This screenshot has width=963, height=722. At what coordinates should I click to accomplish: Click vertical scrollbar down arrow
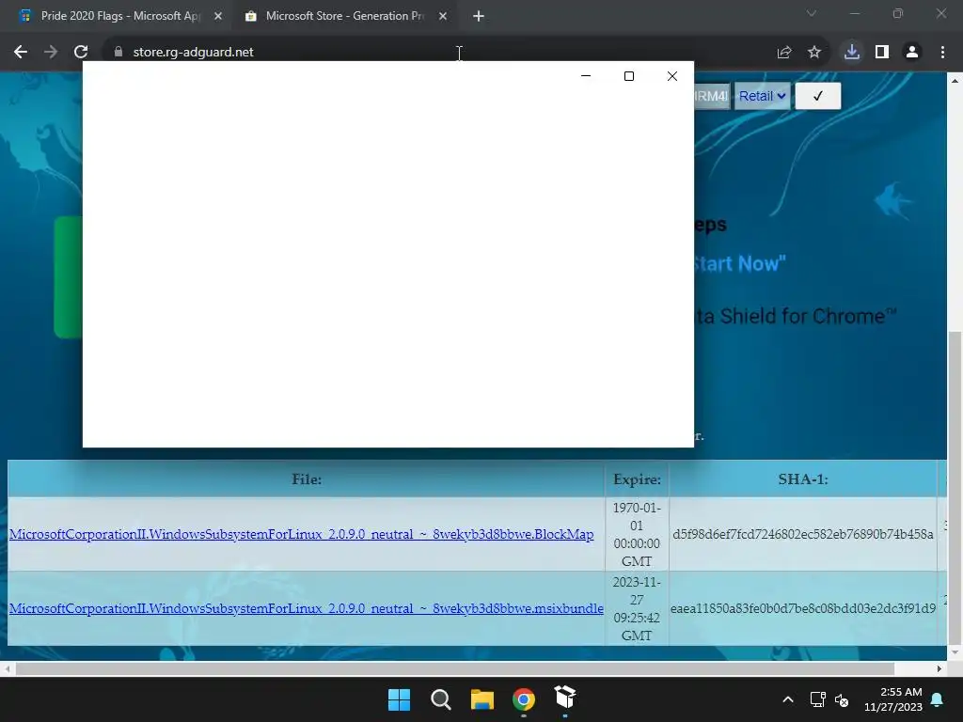955,652
